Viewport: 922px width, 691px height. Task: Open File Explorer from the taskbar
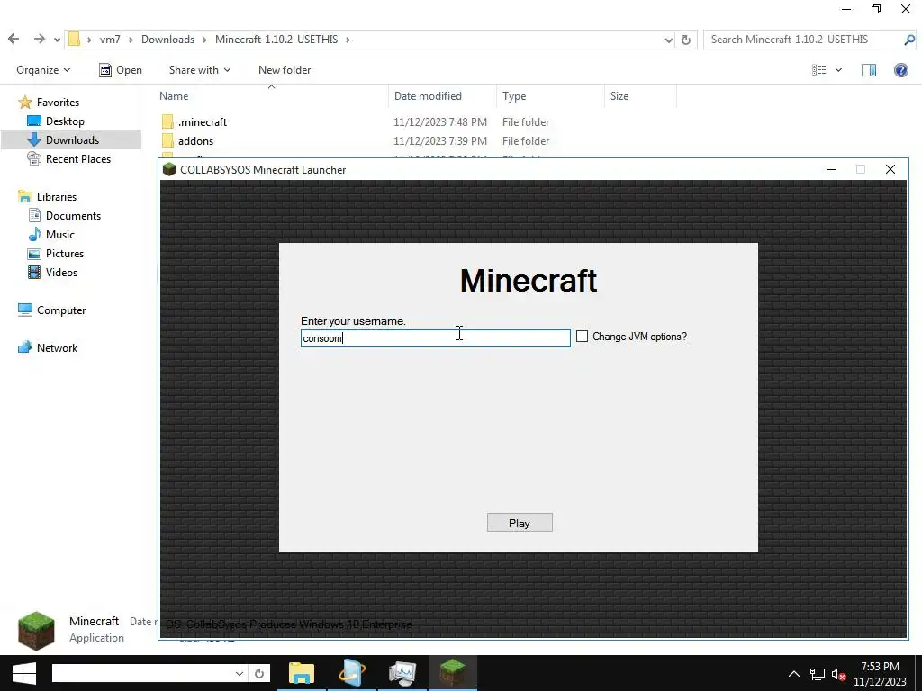tap(302, 673)
